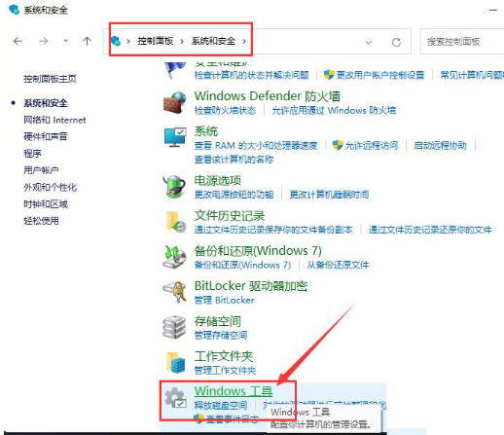This screenshot has height=435, width=504.
Task: Click the 电源选项 battery icon
Action: (x=175, y=187)
